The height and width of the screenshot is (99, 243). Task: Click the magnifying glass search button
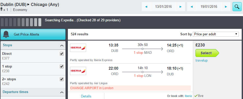pos(237,7)
